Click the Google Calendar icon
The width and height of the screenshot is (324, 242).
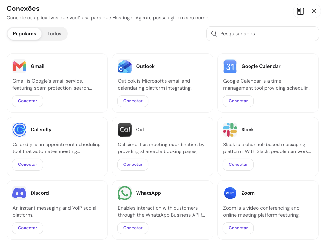pyautogui.click(x=230, y=66)
